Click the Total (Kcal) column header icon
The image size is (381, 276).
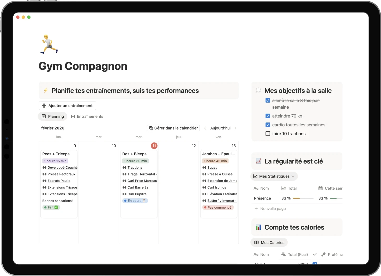pyautogui.click(x=283, y=254)
